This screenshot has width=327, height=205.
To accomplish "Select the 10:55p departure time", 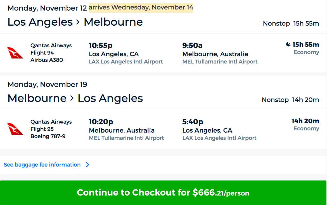I will 101,45.
